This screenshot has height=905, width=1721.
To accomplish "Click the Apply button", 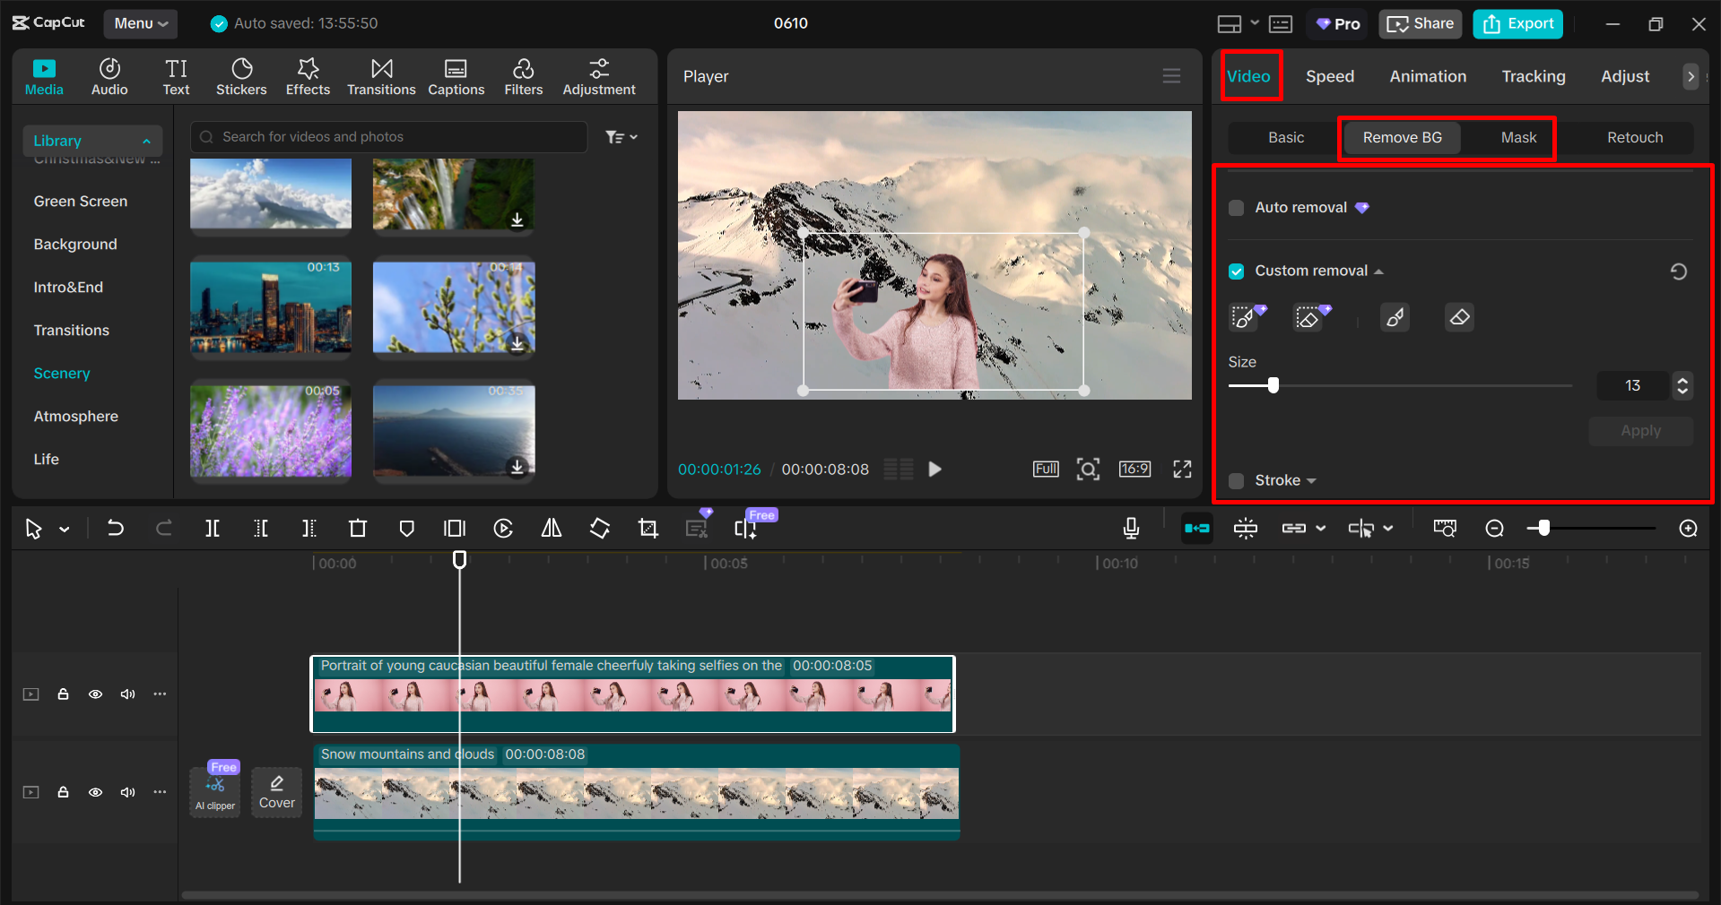I will (1639, 431).
